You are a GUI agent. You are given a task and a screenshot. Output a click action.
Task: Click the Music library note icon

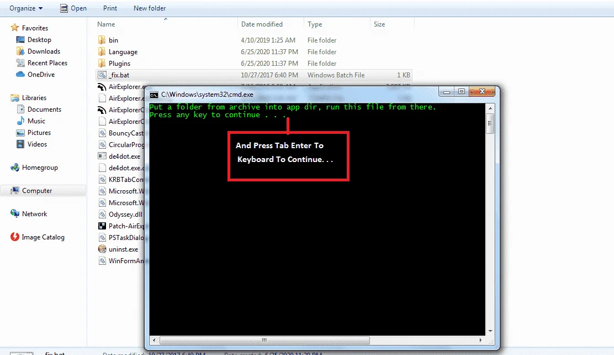[20, 121]
